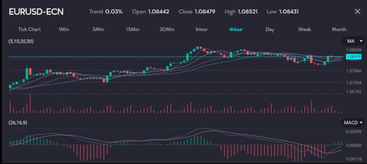Image resolution: width=367 pixels, height=164 pixels.
Task: Click the Trend 0.03% readout
Action: tap(106, 11)
